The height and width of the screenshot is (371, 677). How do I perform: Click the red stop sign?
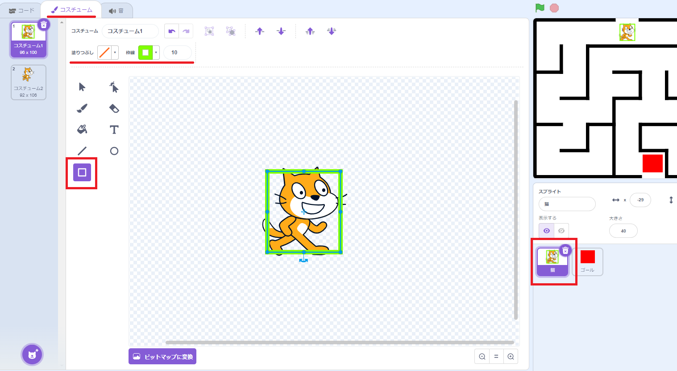(x=554, y=8)
